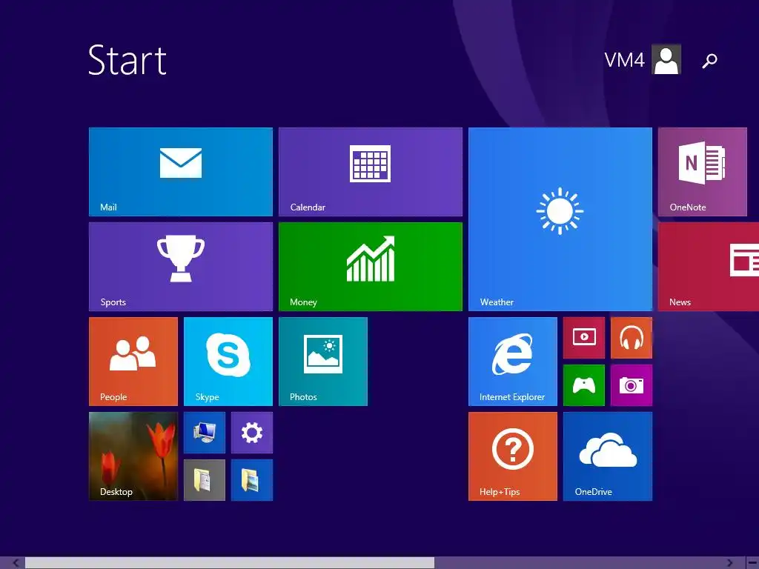Open the Photos tile

(323, 362)
